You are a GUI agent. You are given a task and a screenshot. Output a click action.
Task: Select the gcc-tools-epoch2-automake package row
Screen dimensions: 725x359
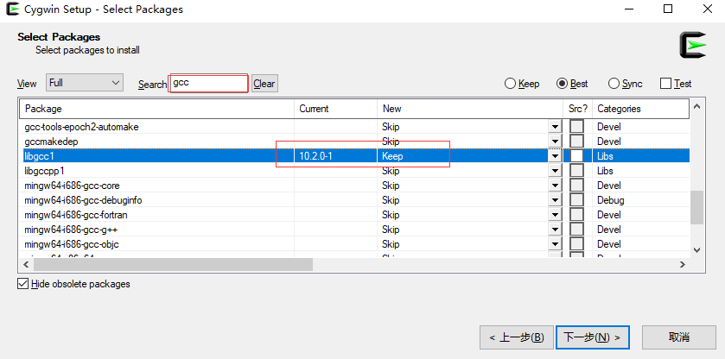[x=354, y=127]
